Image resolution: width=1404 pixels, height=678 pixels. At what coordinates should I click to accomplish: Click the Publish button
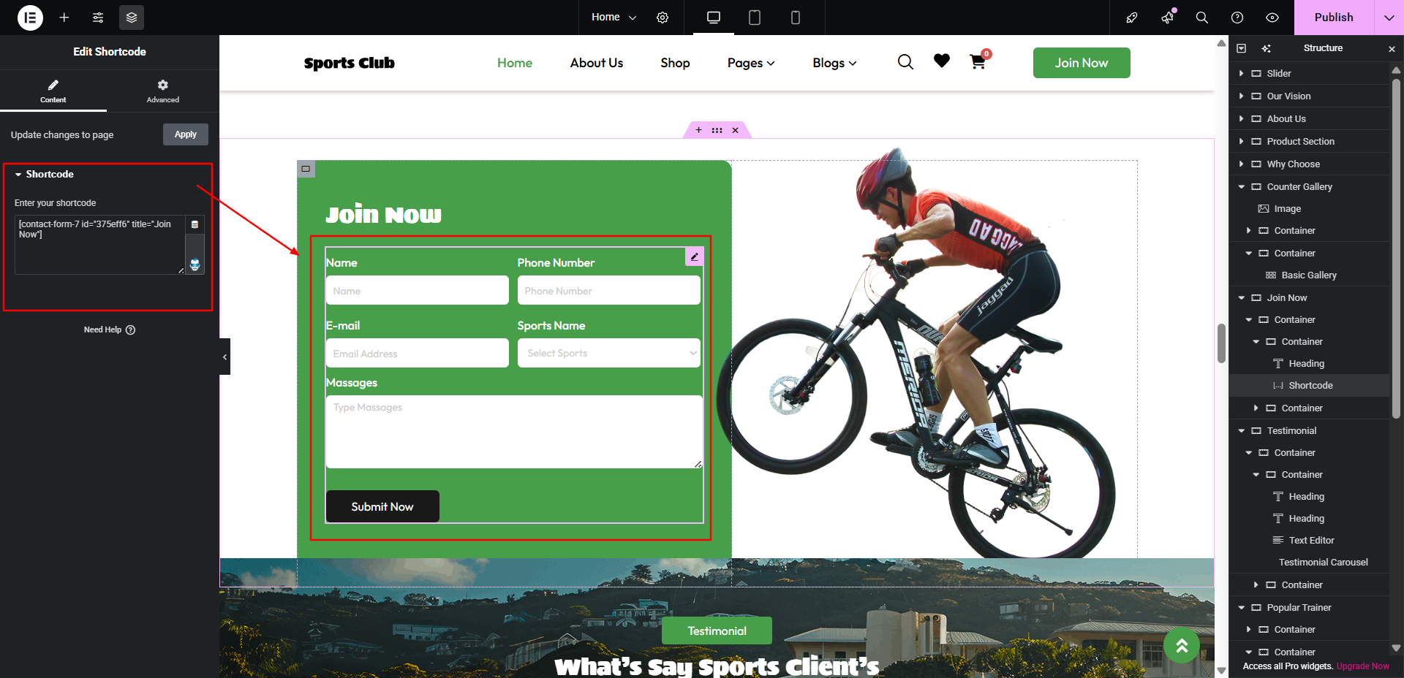coord(1334,18)
